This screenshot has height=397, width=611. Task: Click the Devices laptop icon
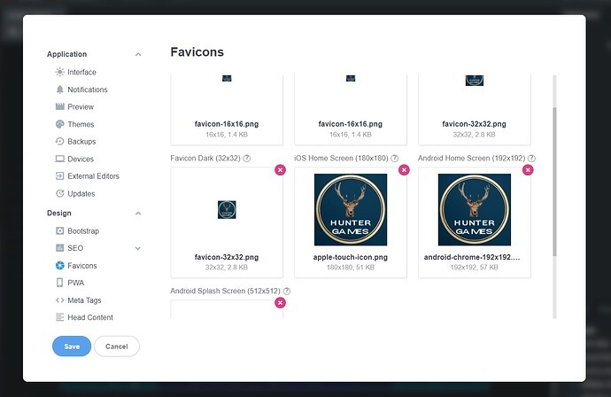point(59,159)
